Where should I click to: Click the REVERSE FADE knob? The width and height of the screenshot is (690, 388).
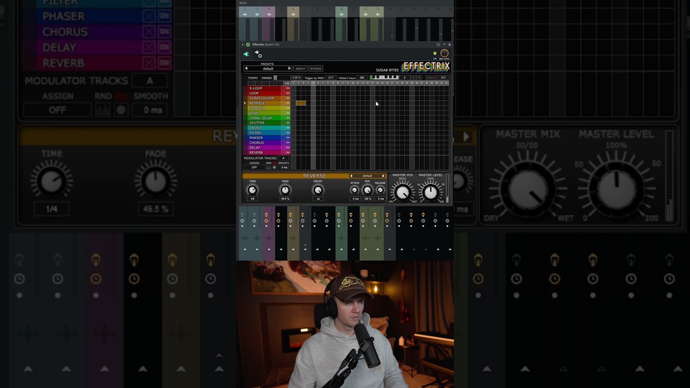click(285, 189)
